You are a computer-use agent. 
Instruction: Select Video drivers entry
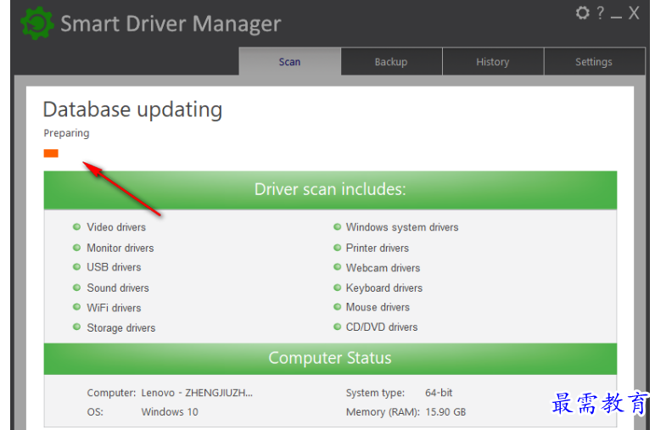(x=116, y=227)
